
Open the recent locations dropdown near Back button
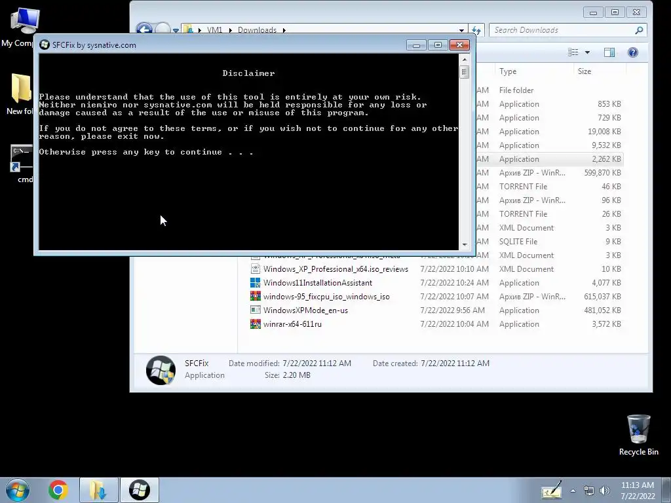coord(176,30)
